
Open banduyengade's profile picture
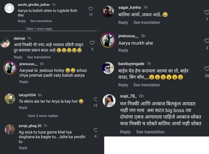[x=108, y=68]
